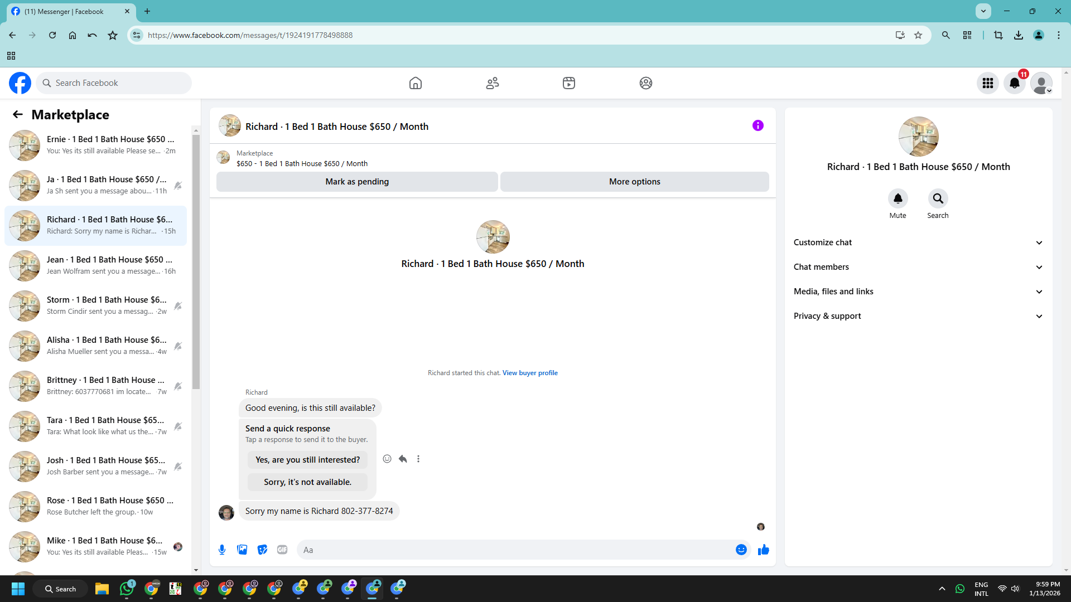The width and height of the screenshot is (1071, 602).
Task: Mute this conversation with bell icon
Action: (x=898, y=198)
